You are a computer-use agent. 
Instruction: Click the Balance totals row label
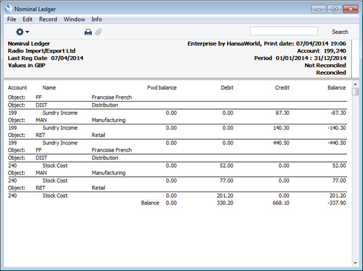(x=150, y=203)
